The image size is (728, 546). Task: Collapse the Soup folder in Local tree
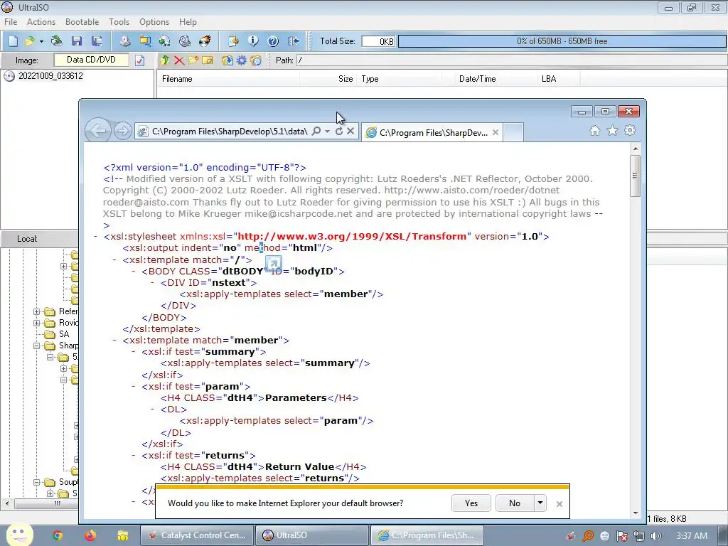coord(36,483)
